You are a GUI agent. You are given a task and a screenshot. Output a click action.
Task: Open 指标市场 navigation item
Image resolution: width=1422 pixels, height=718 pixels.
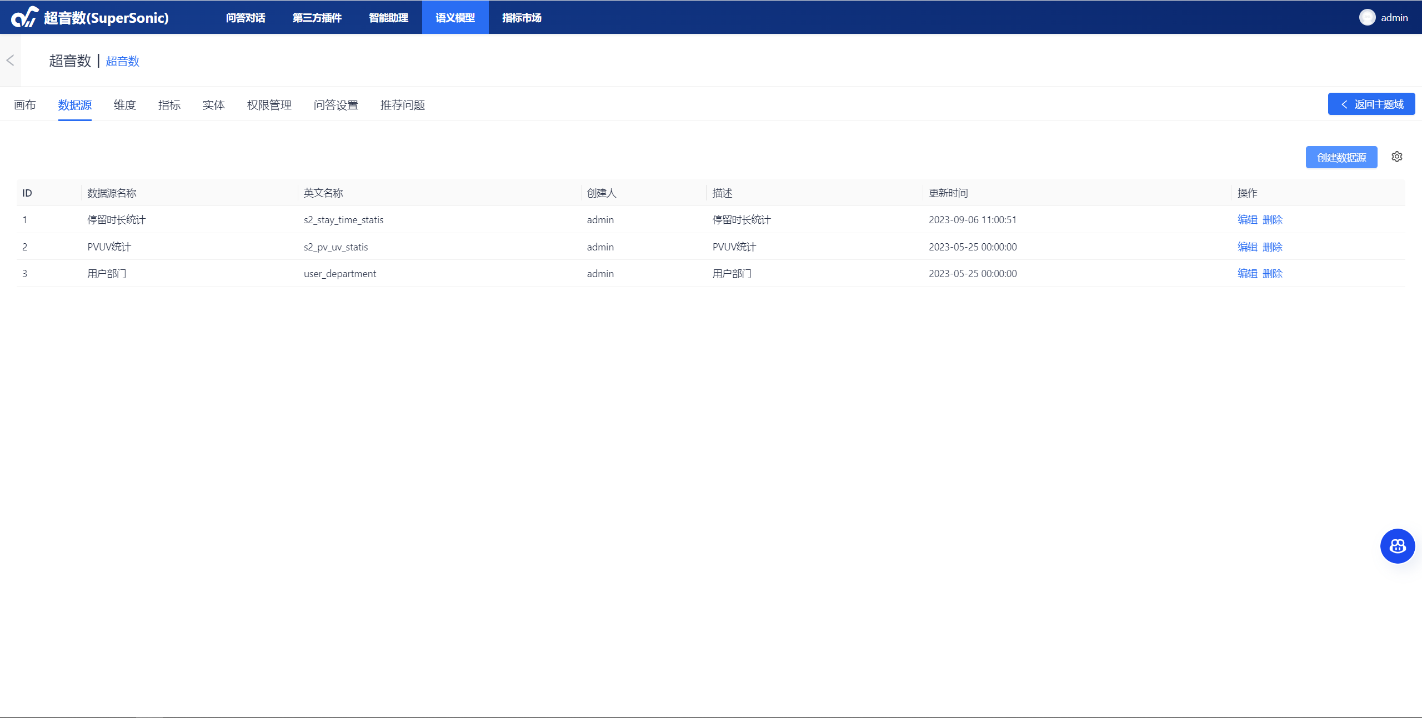(522, 18)
